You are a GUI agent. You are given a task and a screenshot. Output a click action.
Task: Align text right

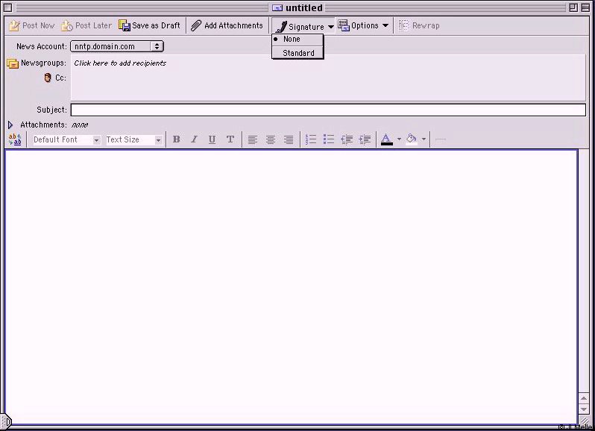coord(289,139)
